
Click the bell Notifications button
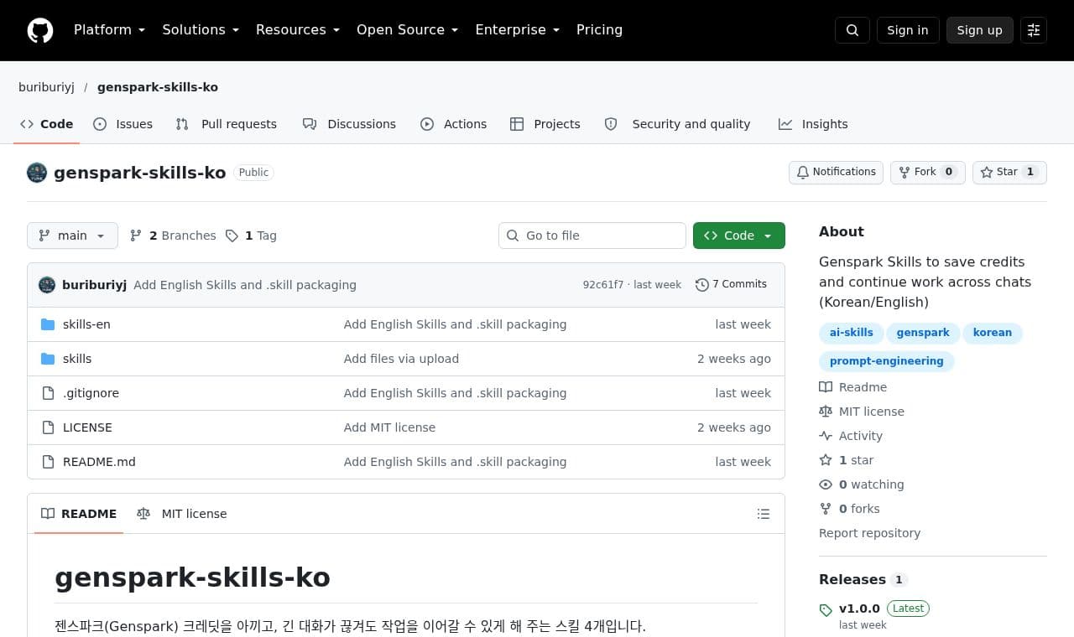pyautogui.click(x=836, y=172)
